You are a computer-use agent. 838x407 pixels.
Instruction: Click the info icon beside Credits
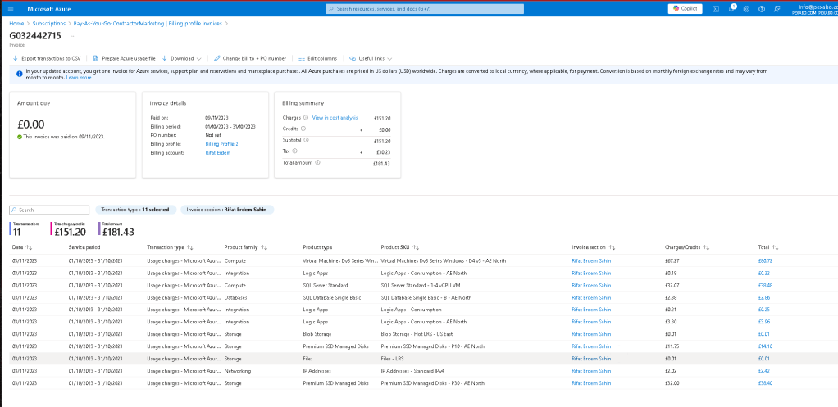point(303,129)
